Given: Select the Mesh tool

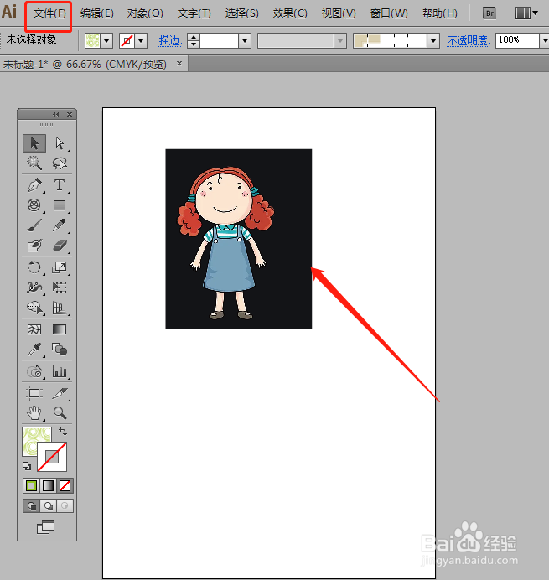Looking at the screenshot, I should click(34, 329).
